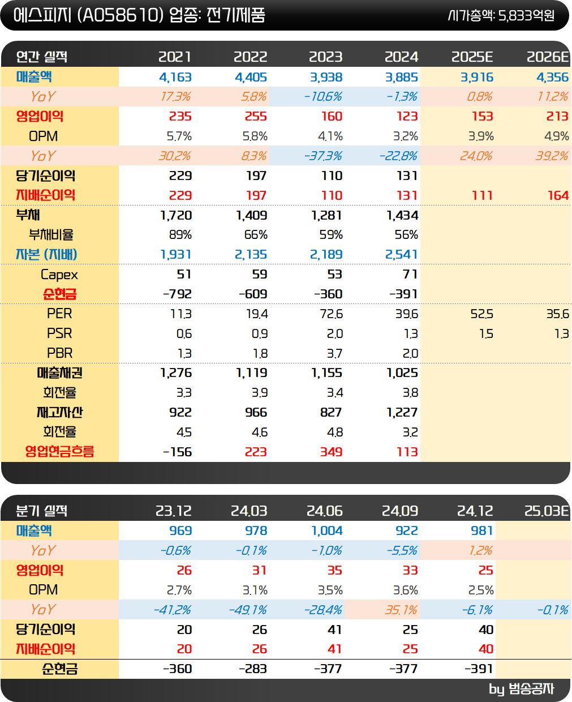Click the quarterly -5.5% sales YoY cell
Screen dimensions: 572x702
[x=402, y=550]
